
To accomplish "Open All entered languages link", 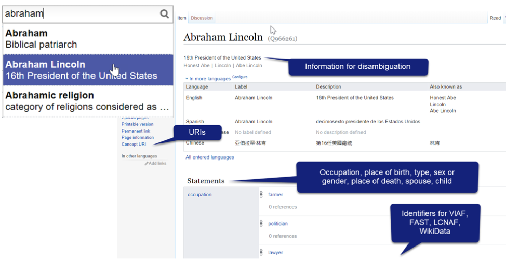I will click(210, 157).
